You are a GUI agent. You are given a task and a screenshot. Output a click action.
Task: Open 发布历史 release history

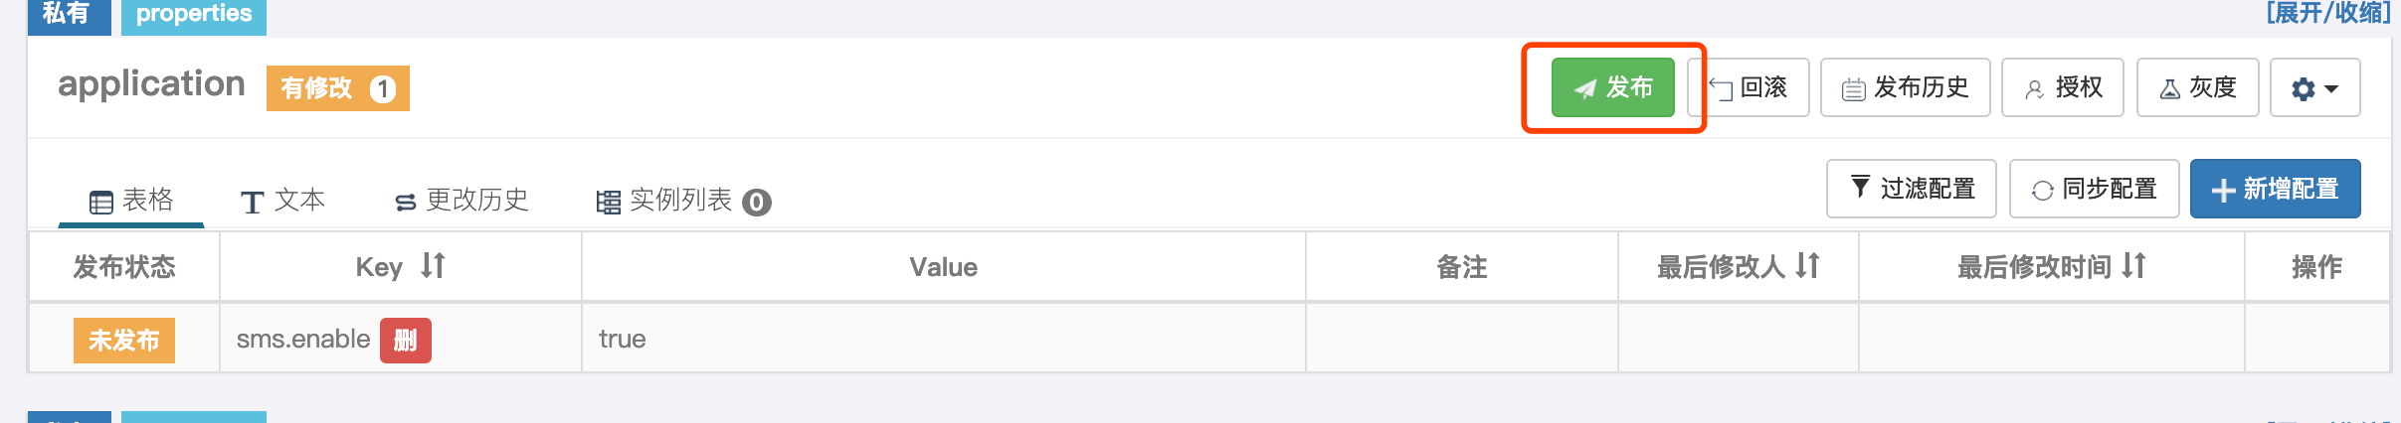pos(1905,87)
